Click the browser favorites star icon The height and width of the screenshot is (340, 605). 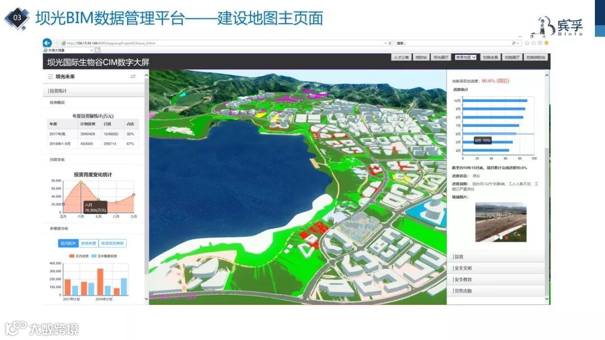click(534, 43)
